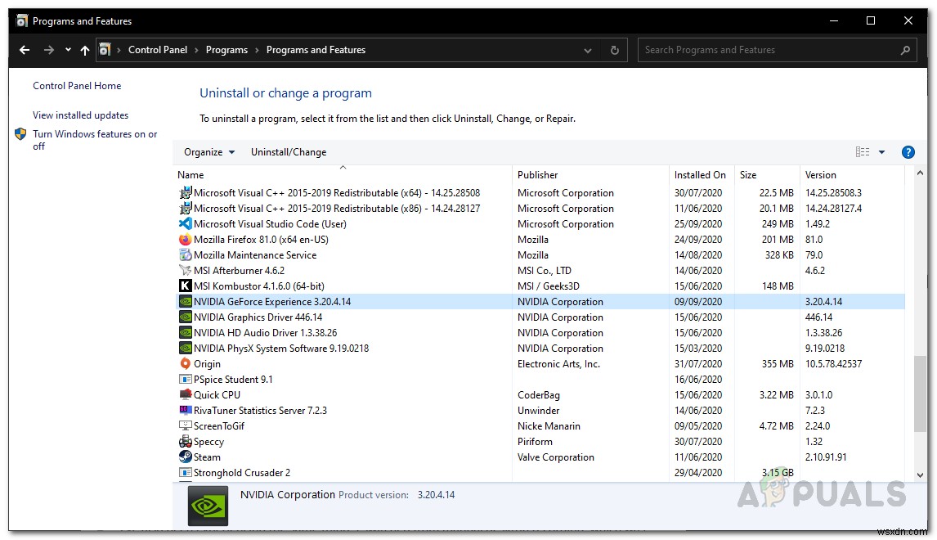Click the Programs breadcrumb item
Image resolution: width=937 pixels, height=540 pixels.
[226, 50]
